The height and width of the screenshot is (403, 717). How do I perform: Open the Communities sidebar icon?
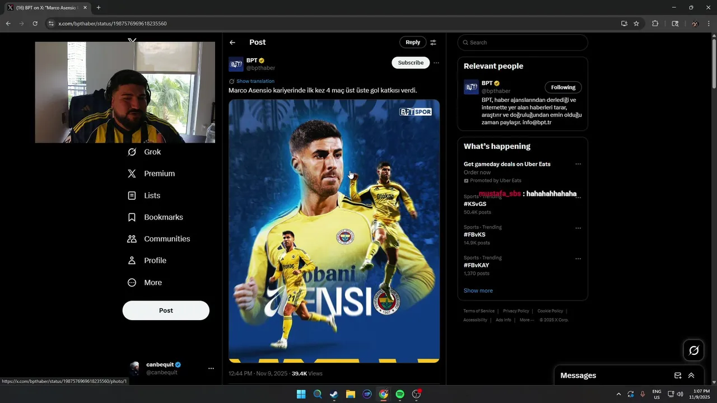click(132, 239)
